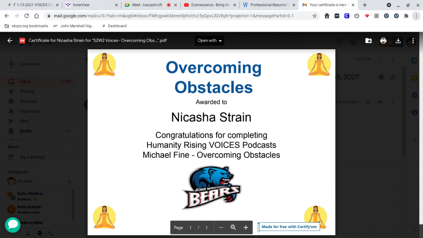Close the Evanescence YouTube tab
The width and height of the screenshot is (423, 238).
tap(234, 5)
